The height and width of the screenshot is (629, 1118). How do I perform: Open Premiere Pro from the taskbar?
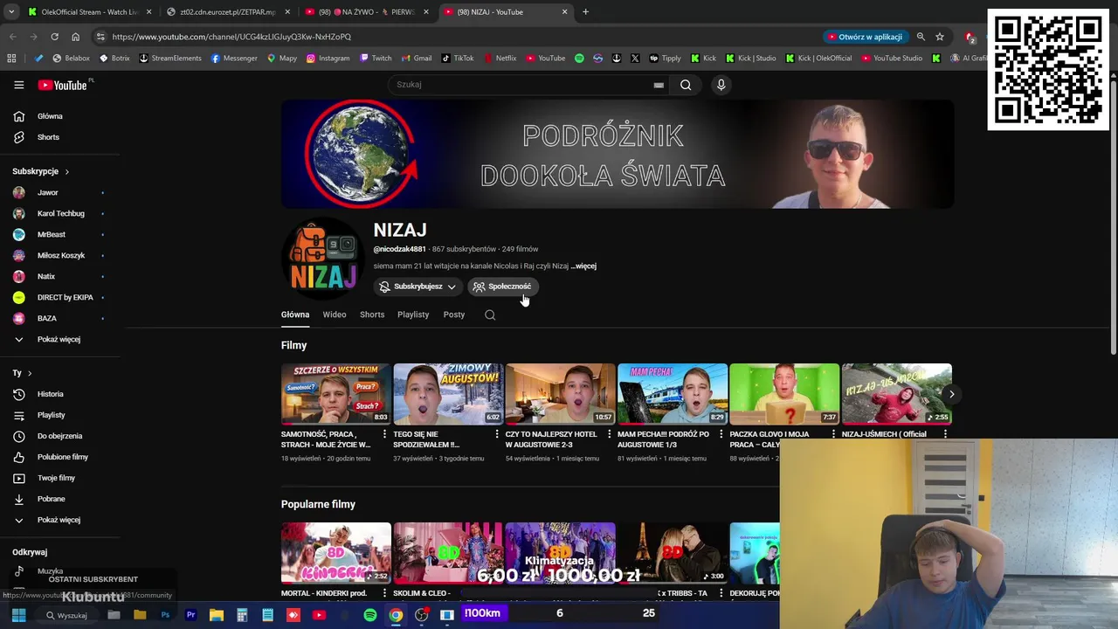tap(190, 615)
